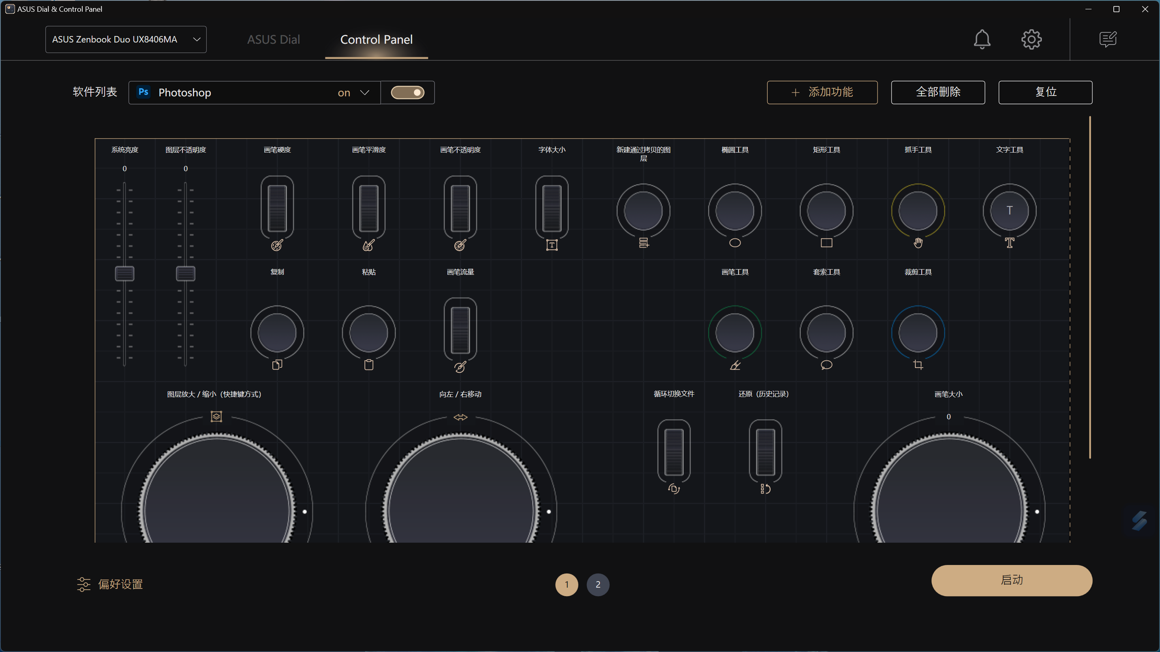The image size is (1160, 652).
Task: Click the system brightness (系统亮度) slider handle
Action: pyautogui.click(x=124, y=274)
